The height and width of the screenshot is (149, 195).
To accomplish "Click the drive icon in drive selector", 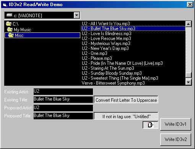I will point(9,15).
